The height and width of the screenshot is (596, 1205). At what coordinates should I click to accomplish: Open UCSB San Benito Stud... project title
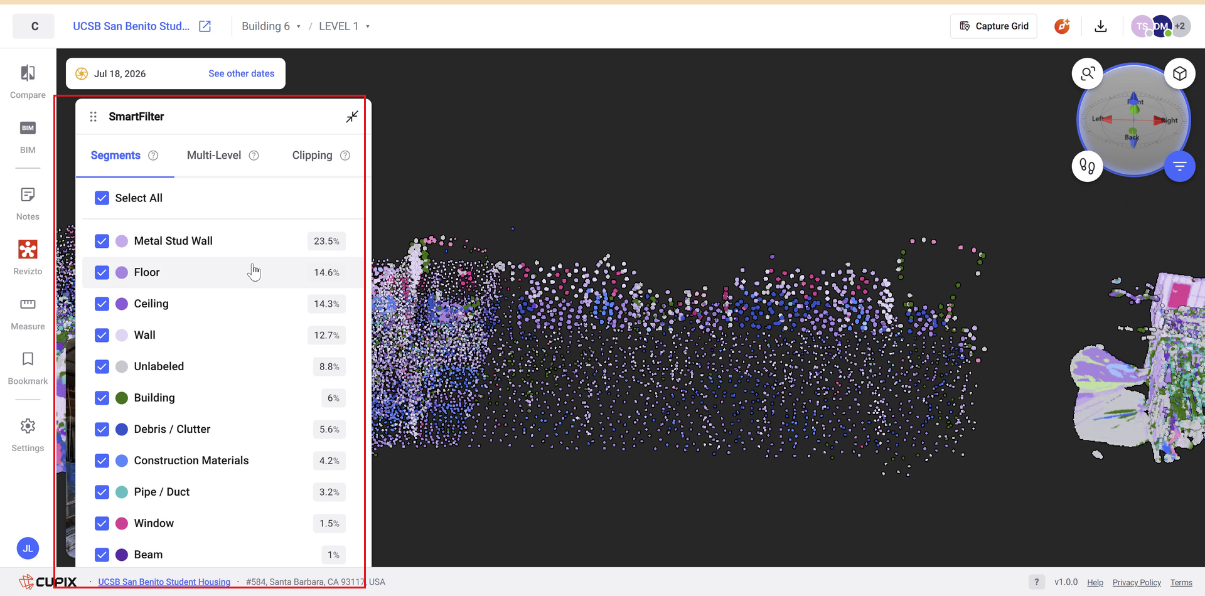[131, 26]
